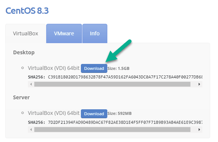Image resolution: width=218 pixels, height=142 pixels.
Task: Open the VirtualBox tab
Action: click(x=26, y=33)
